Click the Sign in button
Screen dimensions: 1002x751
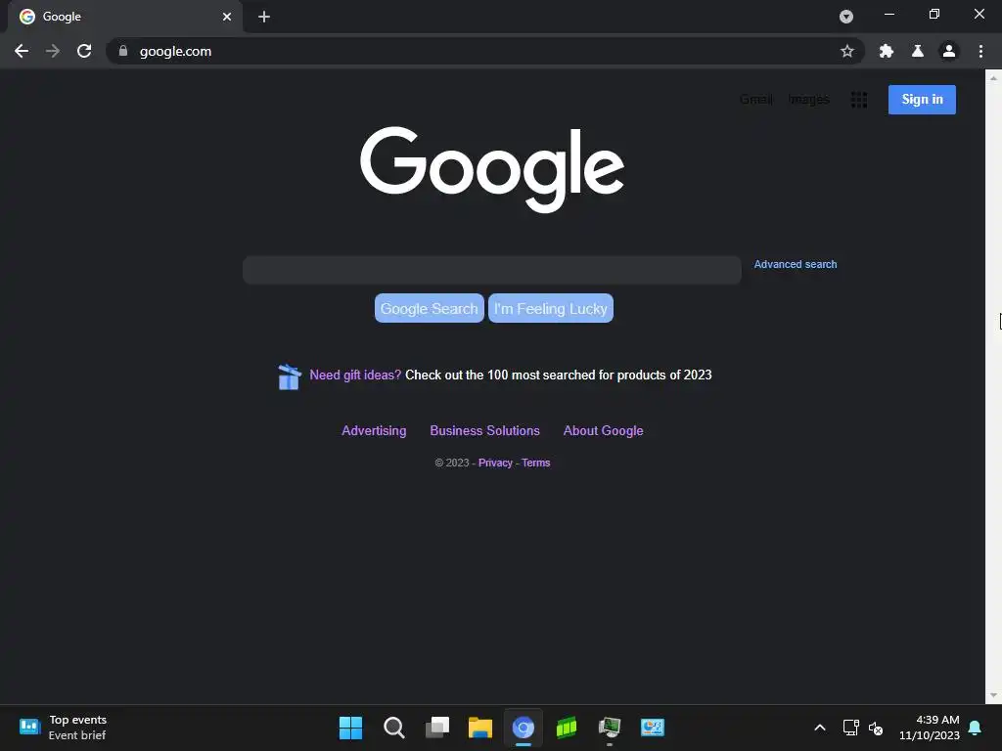(922, 100)
